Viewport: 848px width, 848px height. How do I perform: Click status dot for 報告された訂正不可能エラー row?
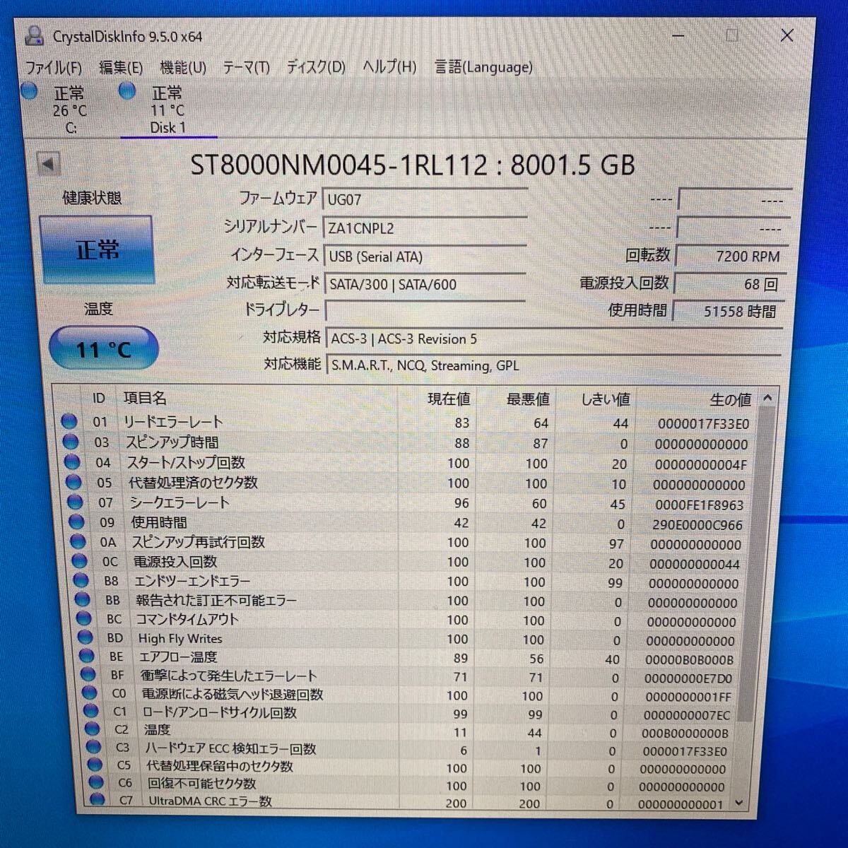(x=83, y=600)
